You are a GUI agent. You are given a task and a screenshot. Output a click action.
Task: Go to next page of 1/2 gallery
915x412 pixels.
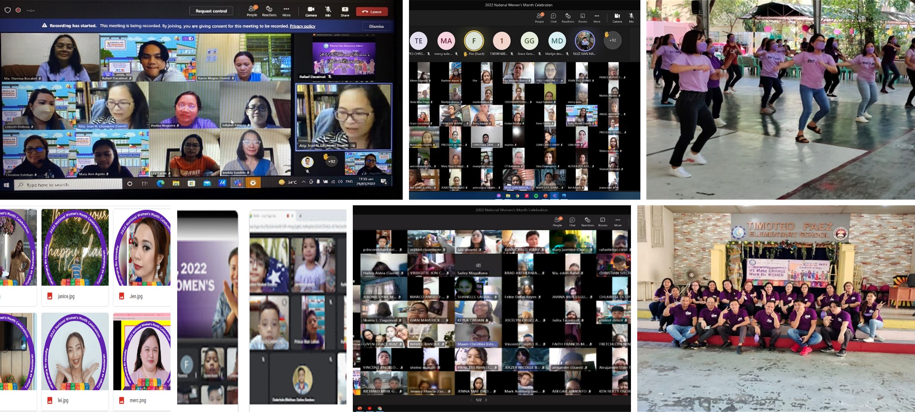pyautogui.click(x=486, y=400)
